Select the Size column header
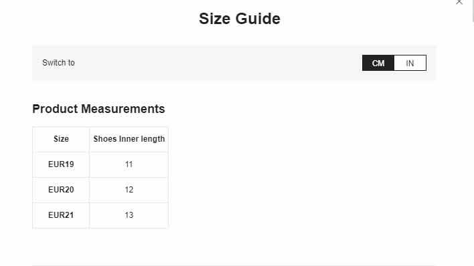This screenshot has height=266, width=474. 61,139
